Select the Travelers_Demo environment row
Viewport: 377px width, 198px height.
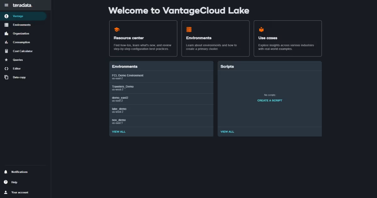tap(161, 88)
